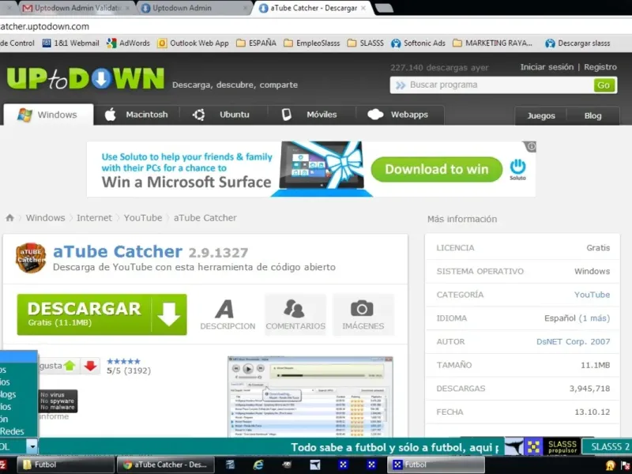Viewport: 632px width, 474px height.
Task: Open a new browser tab
Action: point(384,8)
